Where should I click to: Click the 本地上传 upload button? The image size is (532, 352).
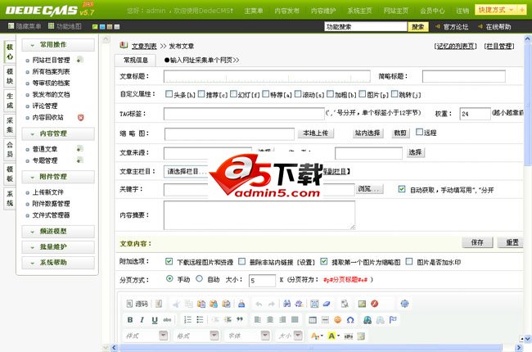(x=316, y=133)
